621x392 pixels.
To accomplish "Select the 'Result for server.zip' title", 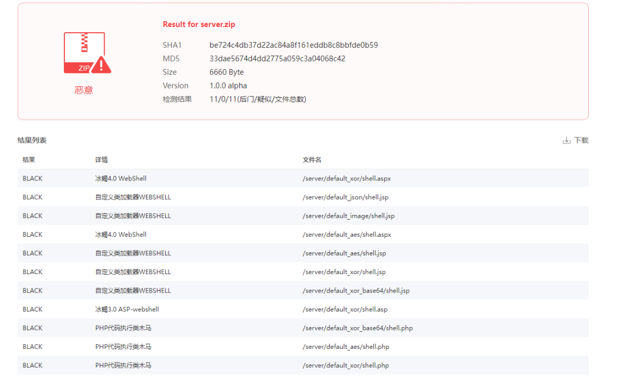I will click(x=199, y=25).
